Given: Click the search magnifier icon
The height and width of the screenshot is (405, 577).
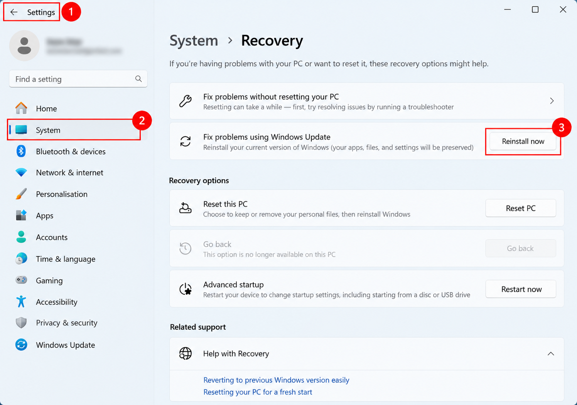Looking at the screenshot, I should (x=138, y=79).
